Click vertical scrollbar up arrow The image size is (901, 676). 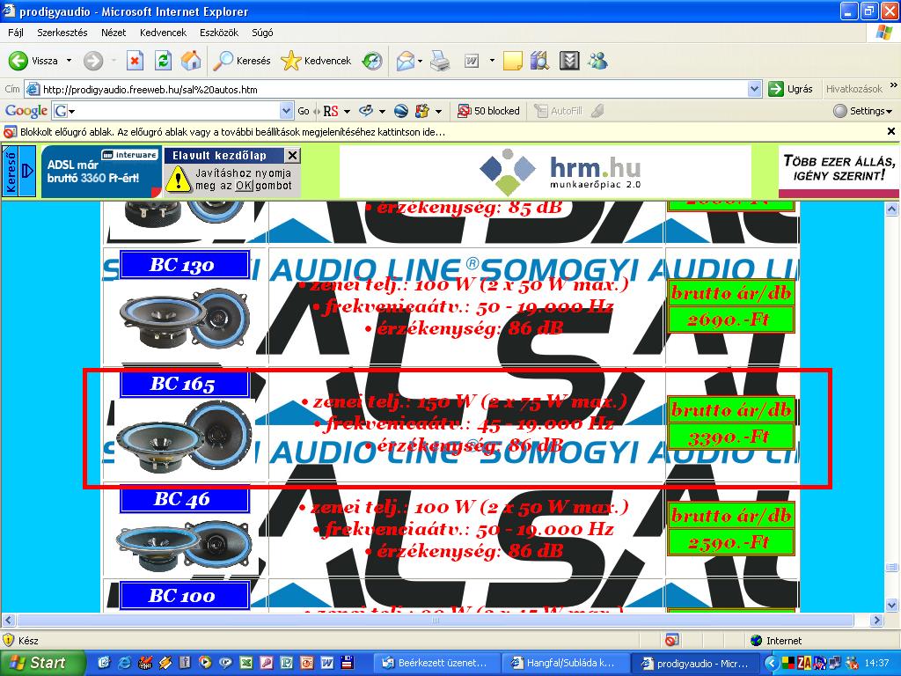tap(892, 209)
